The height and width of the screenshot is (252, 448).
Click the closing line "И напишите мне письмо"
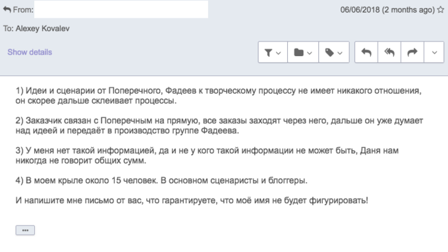[x=192, y=201]
